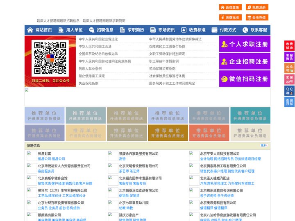Open 北京恩乐迪教育咨询有限公司 company listing
This screenshot has width=295, height=221.
[x=221, y=190]
